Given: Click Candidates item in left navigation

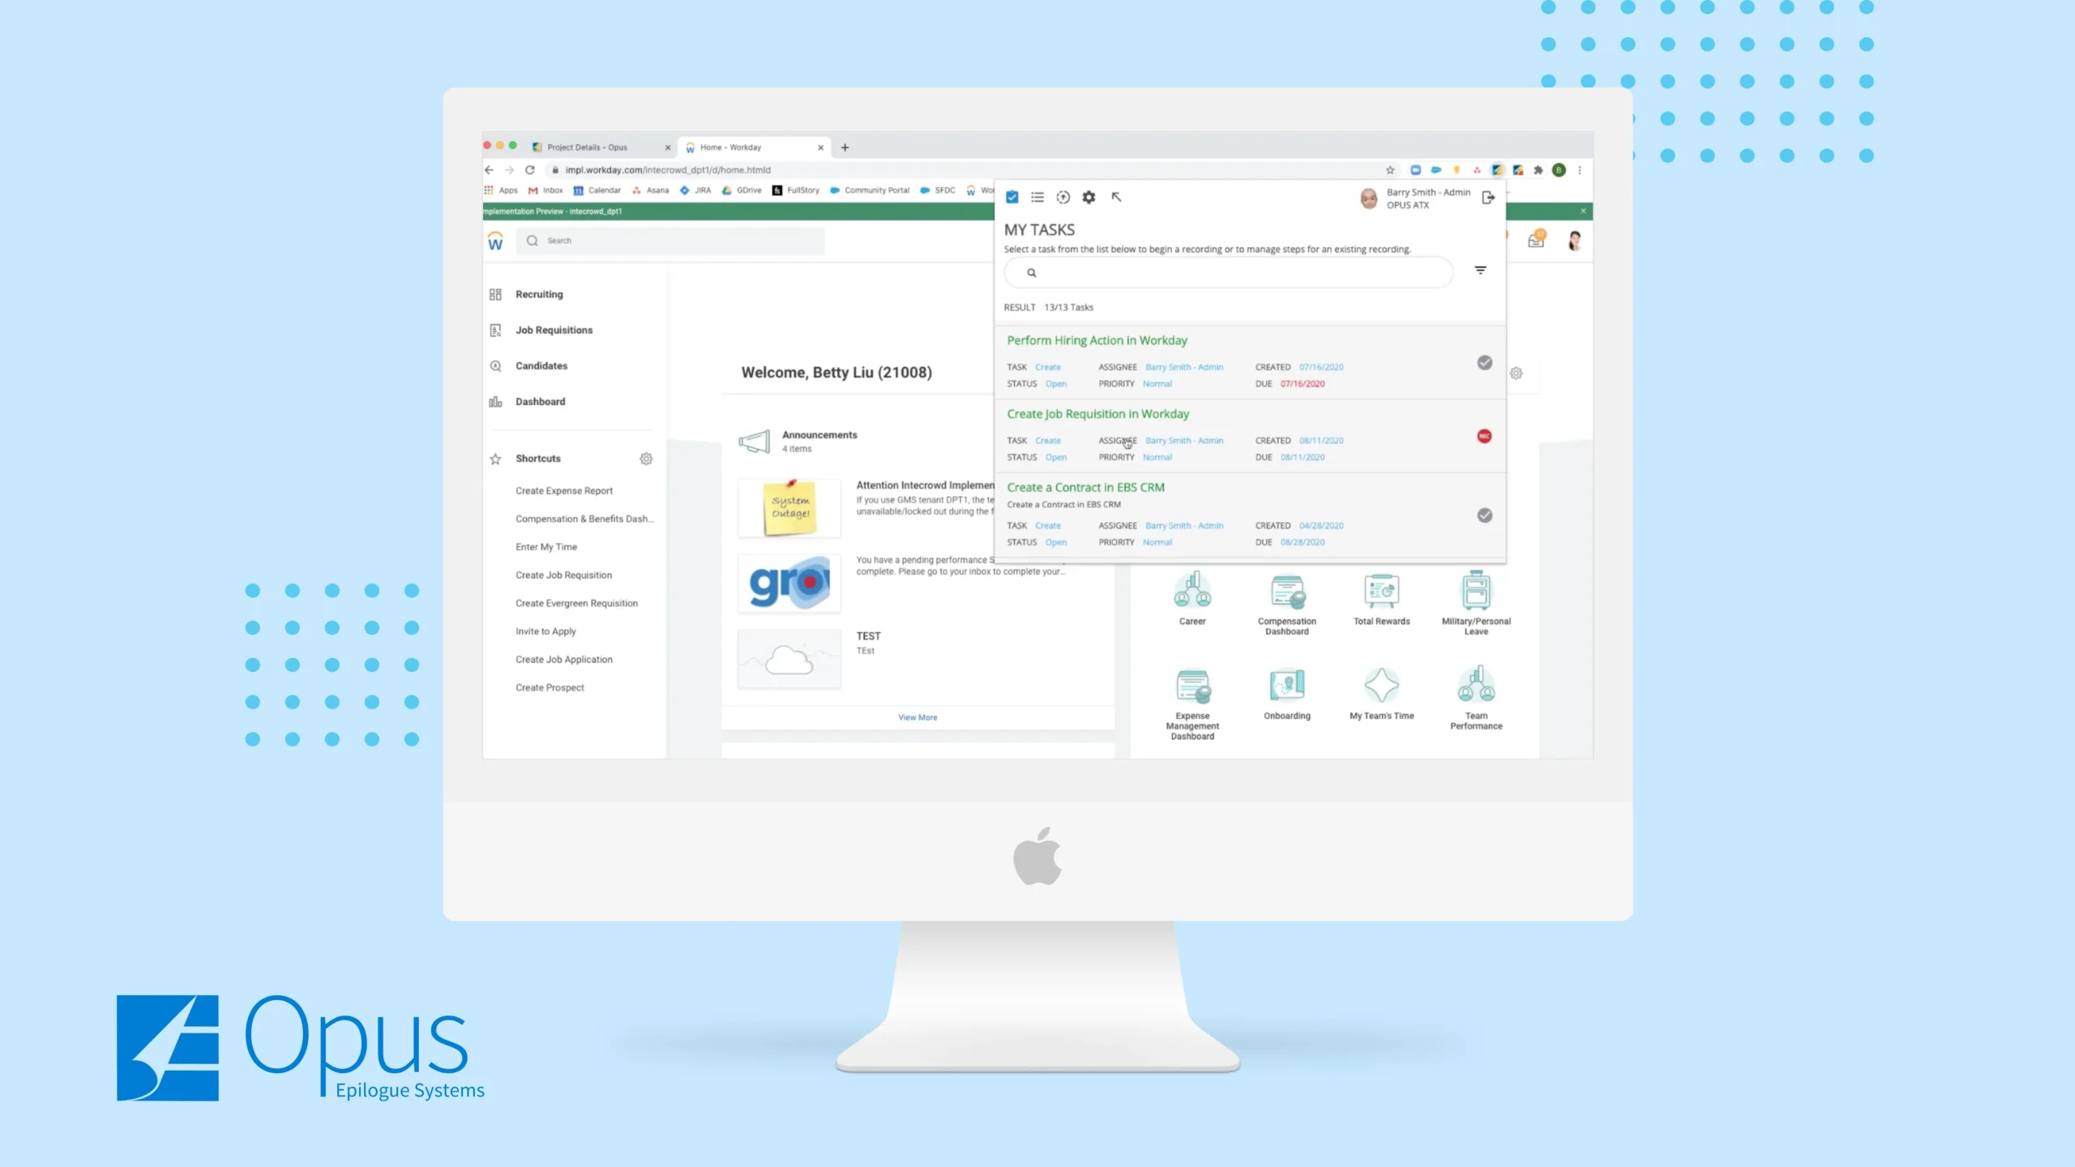Looking at the screenshot, I should point(539,366).
